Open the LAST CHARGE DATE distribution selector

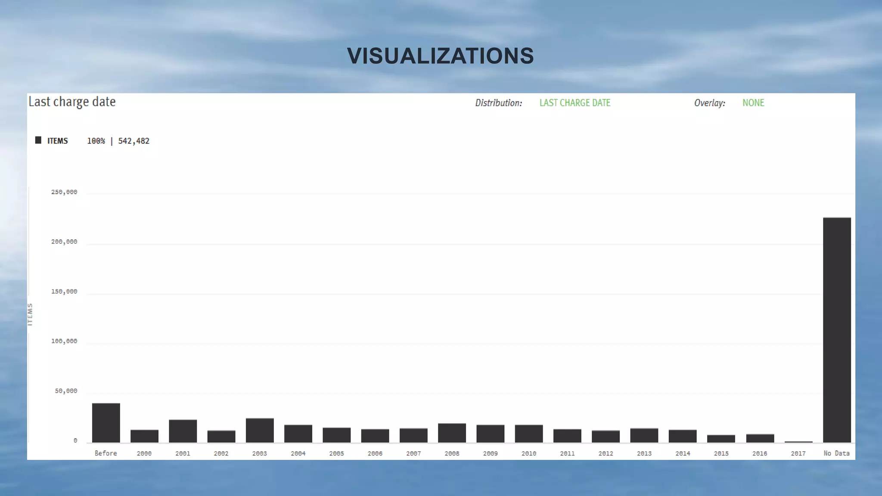click(575, 103)
